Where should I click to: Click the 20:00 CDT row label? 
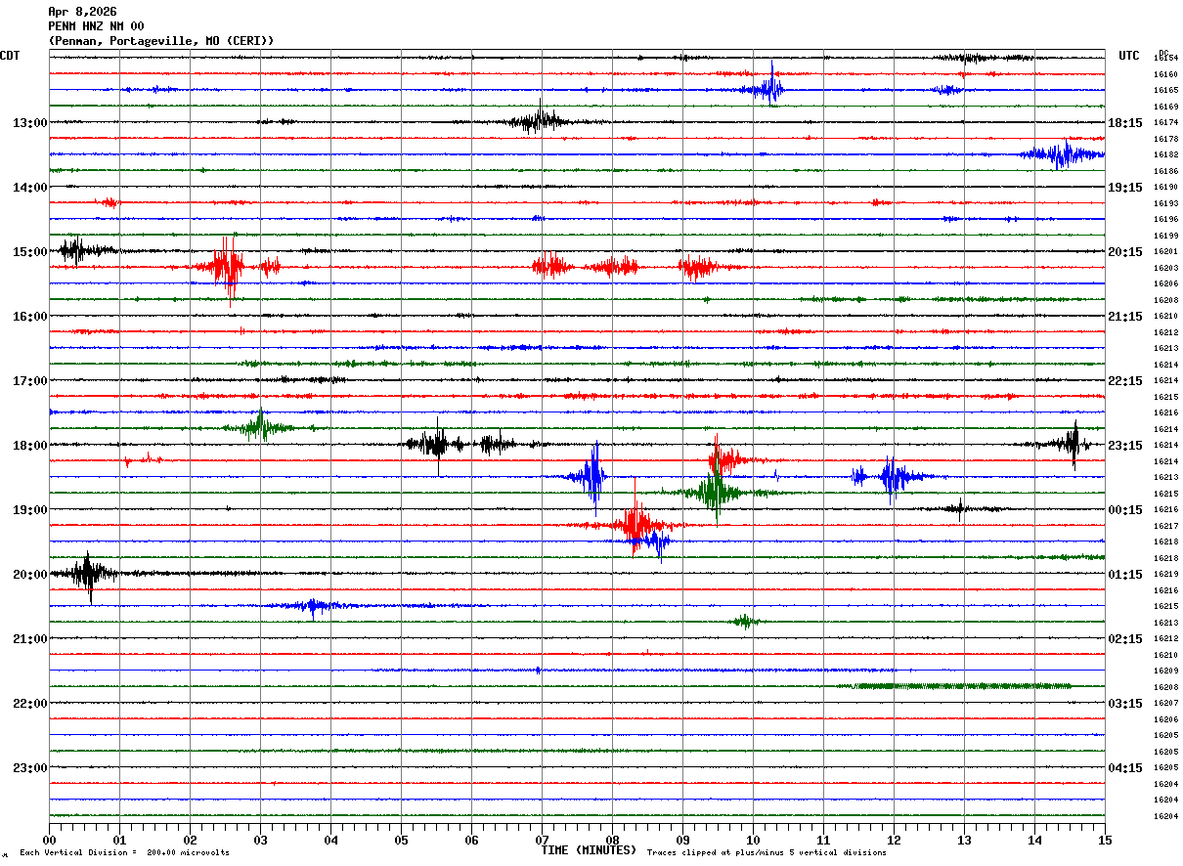point(29,575)
